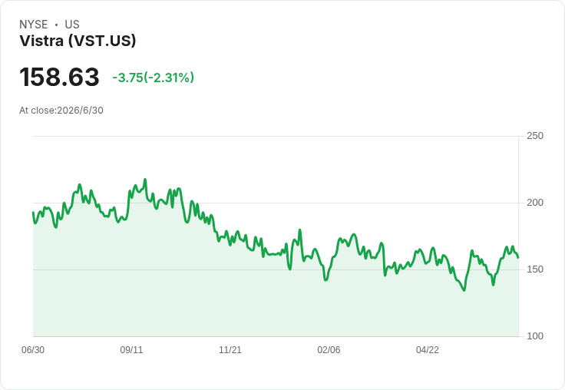Select the -3.75(-2.31%) price change text
This screenshot has height=390, width=565.
click(x=153, y=78)
